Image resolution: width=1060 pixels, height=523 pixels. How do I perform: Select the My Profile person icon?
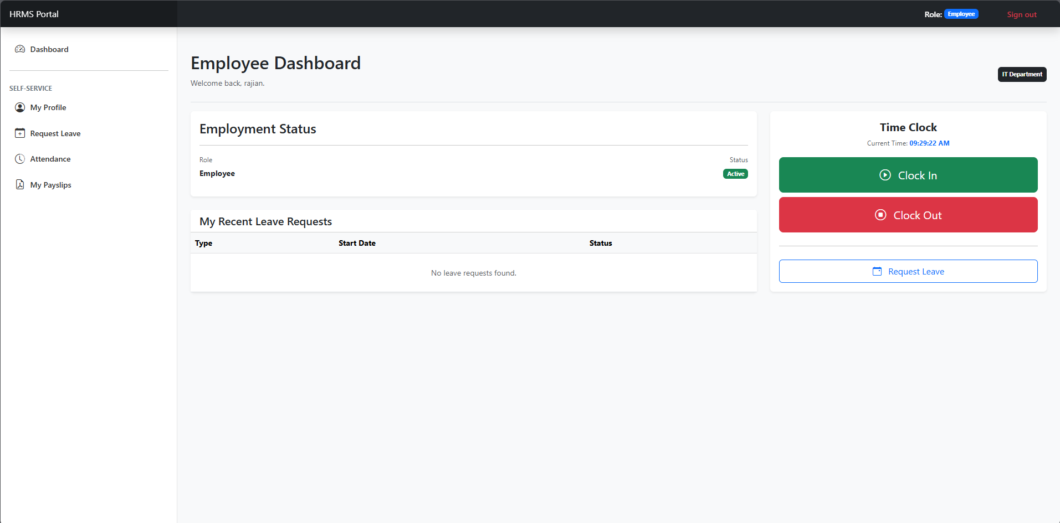point(20,107)
